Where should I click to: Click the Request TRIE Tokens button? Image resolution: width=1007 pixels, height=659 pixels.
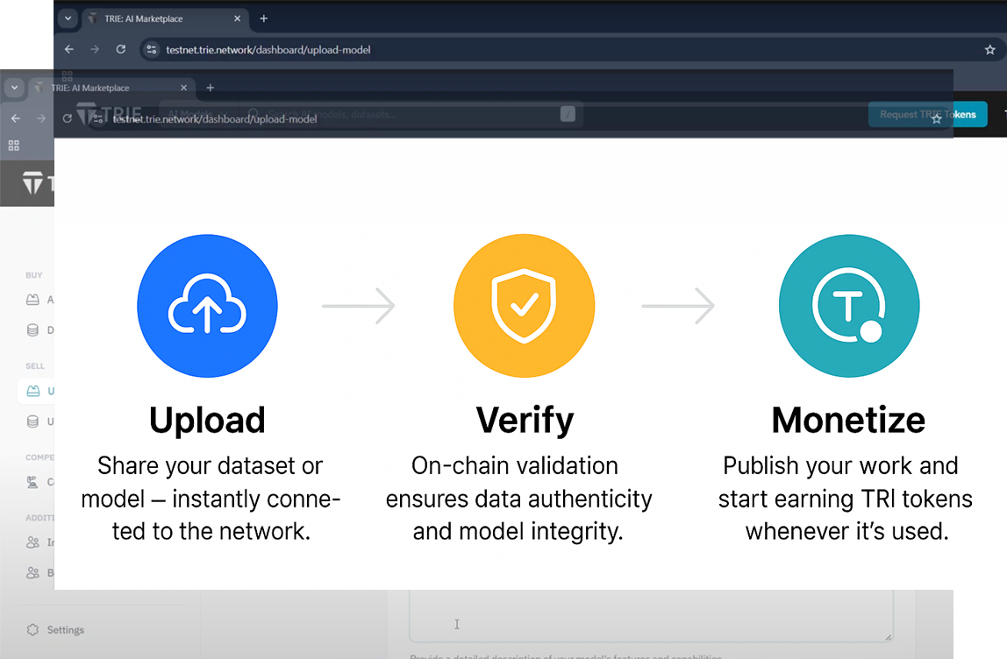927,115
